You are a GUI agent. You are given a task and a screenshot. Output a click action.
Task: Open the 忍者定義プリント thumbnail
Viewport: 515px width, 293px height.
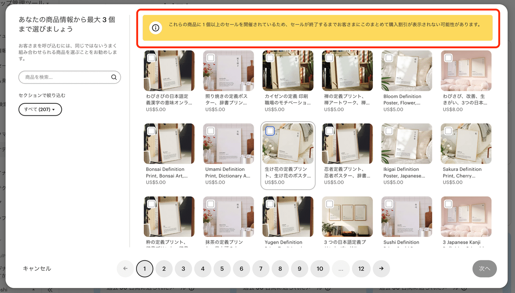click(347, 144)
